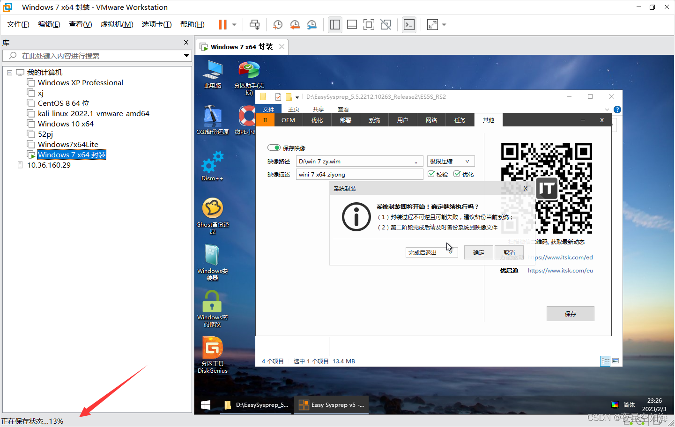The height and width of the screenshot is (427, 675).
Task: Open the 文件(F) menu in VMware
Action: [x=18, y=24]
